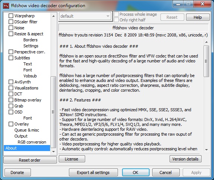Image resolution: width=214 pixels, height=180 pixels.
Task: Open the Warpsharp settings page label
Action: tap(24, 16)
